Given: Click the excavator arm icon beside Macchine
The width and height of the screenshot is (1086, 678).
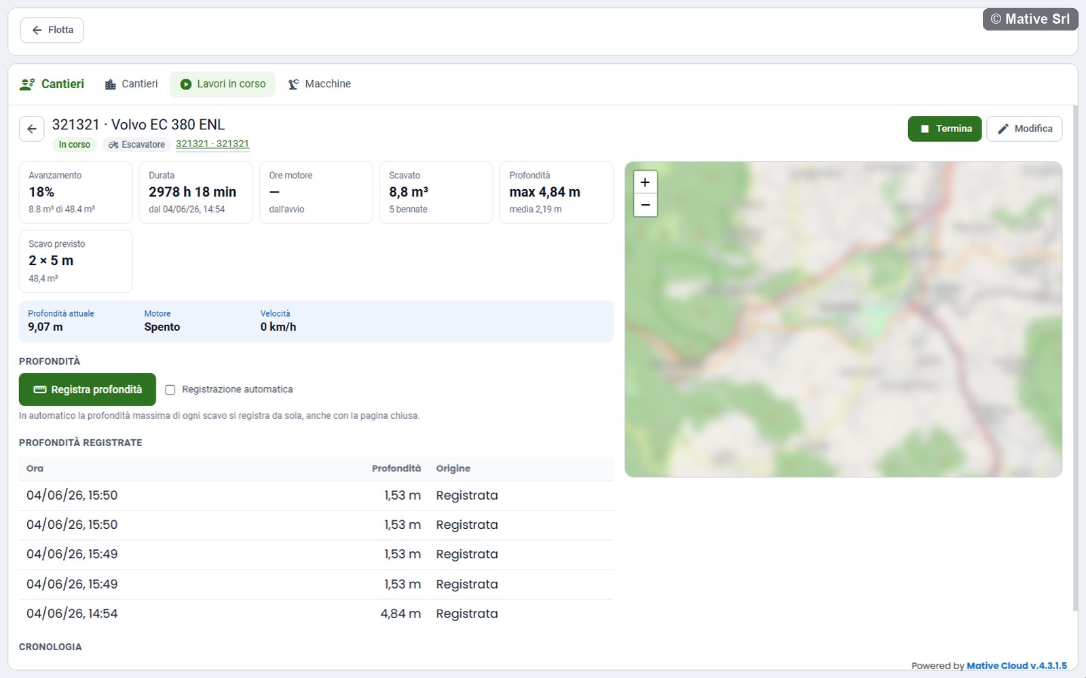Looking at the screenshot, I should (293, 84).
